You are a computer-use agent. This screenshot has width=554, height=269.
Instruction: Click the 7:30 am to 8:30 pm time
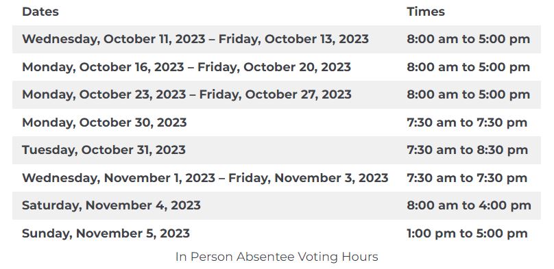[x=467, y=150]
